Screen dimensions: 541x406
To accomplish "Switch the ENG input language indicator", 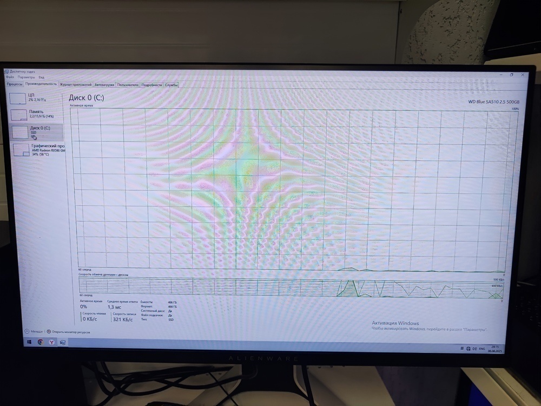I will [x=482, y=349].
